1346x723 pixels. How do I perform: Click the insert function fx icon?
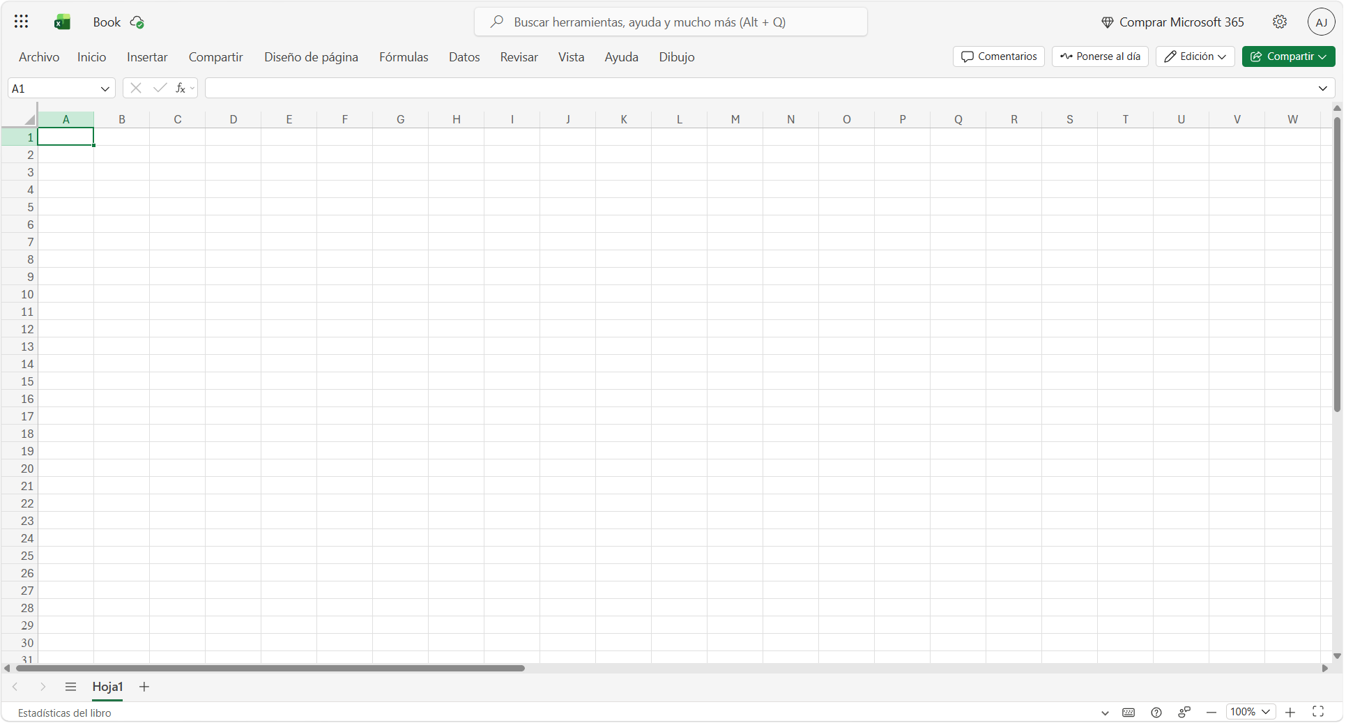181,88
